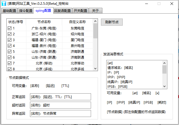Screen dimensions: 179x125
Task: Switch to the 基础配置 tab
Action: click(x=10, y=11)
